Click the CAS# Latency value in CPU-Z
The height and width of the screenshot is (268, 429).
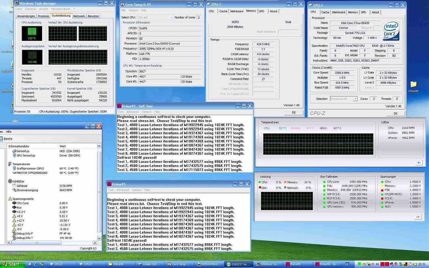pos(263,54)
